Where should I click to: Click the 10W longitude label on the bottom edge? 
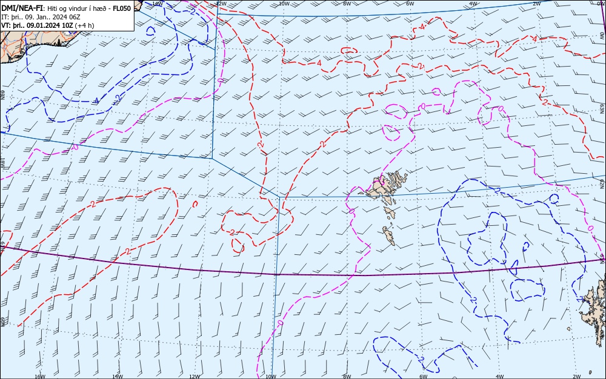[x=271, y=377]
